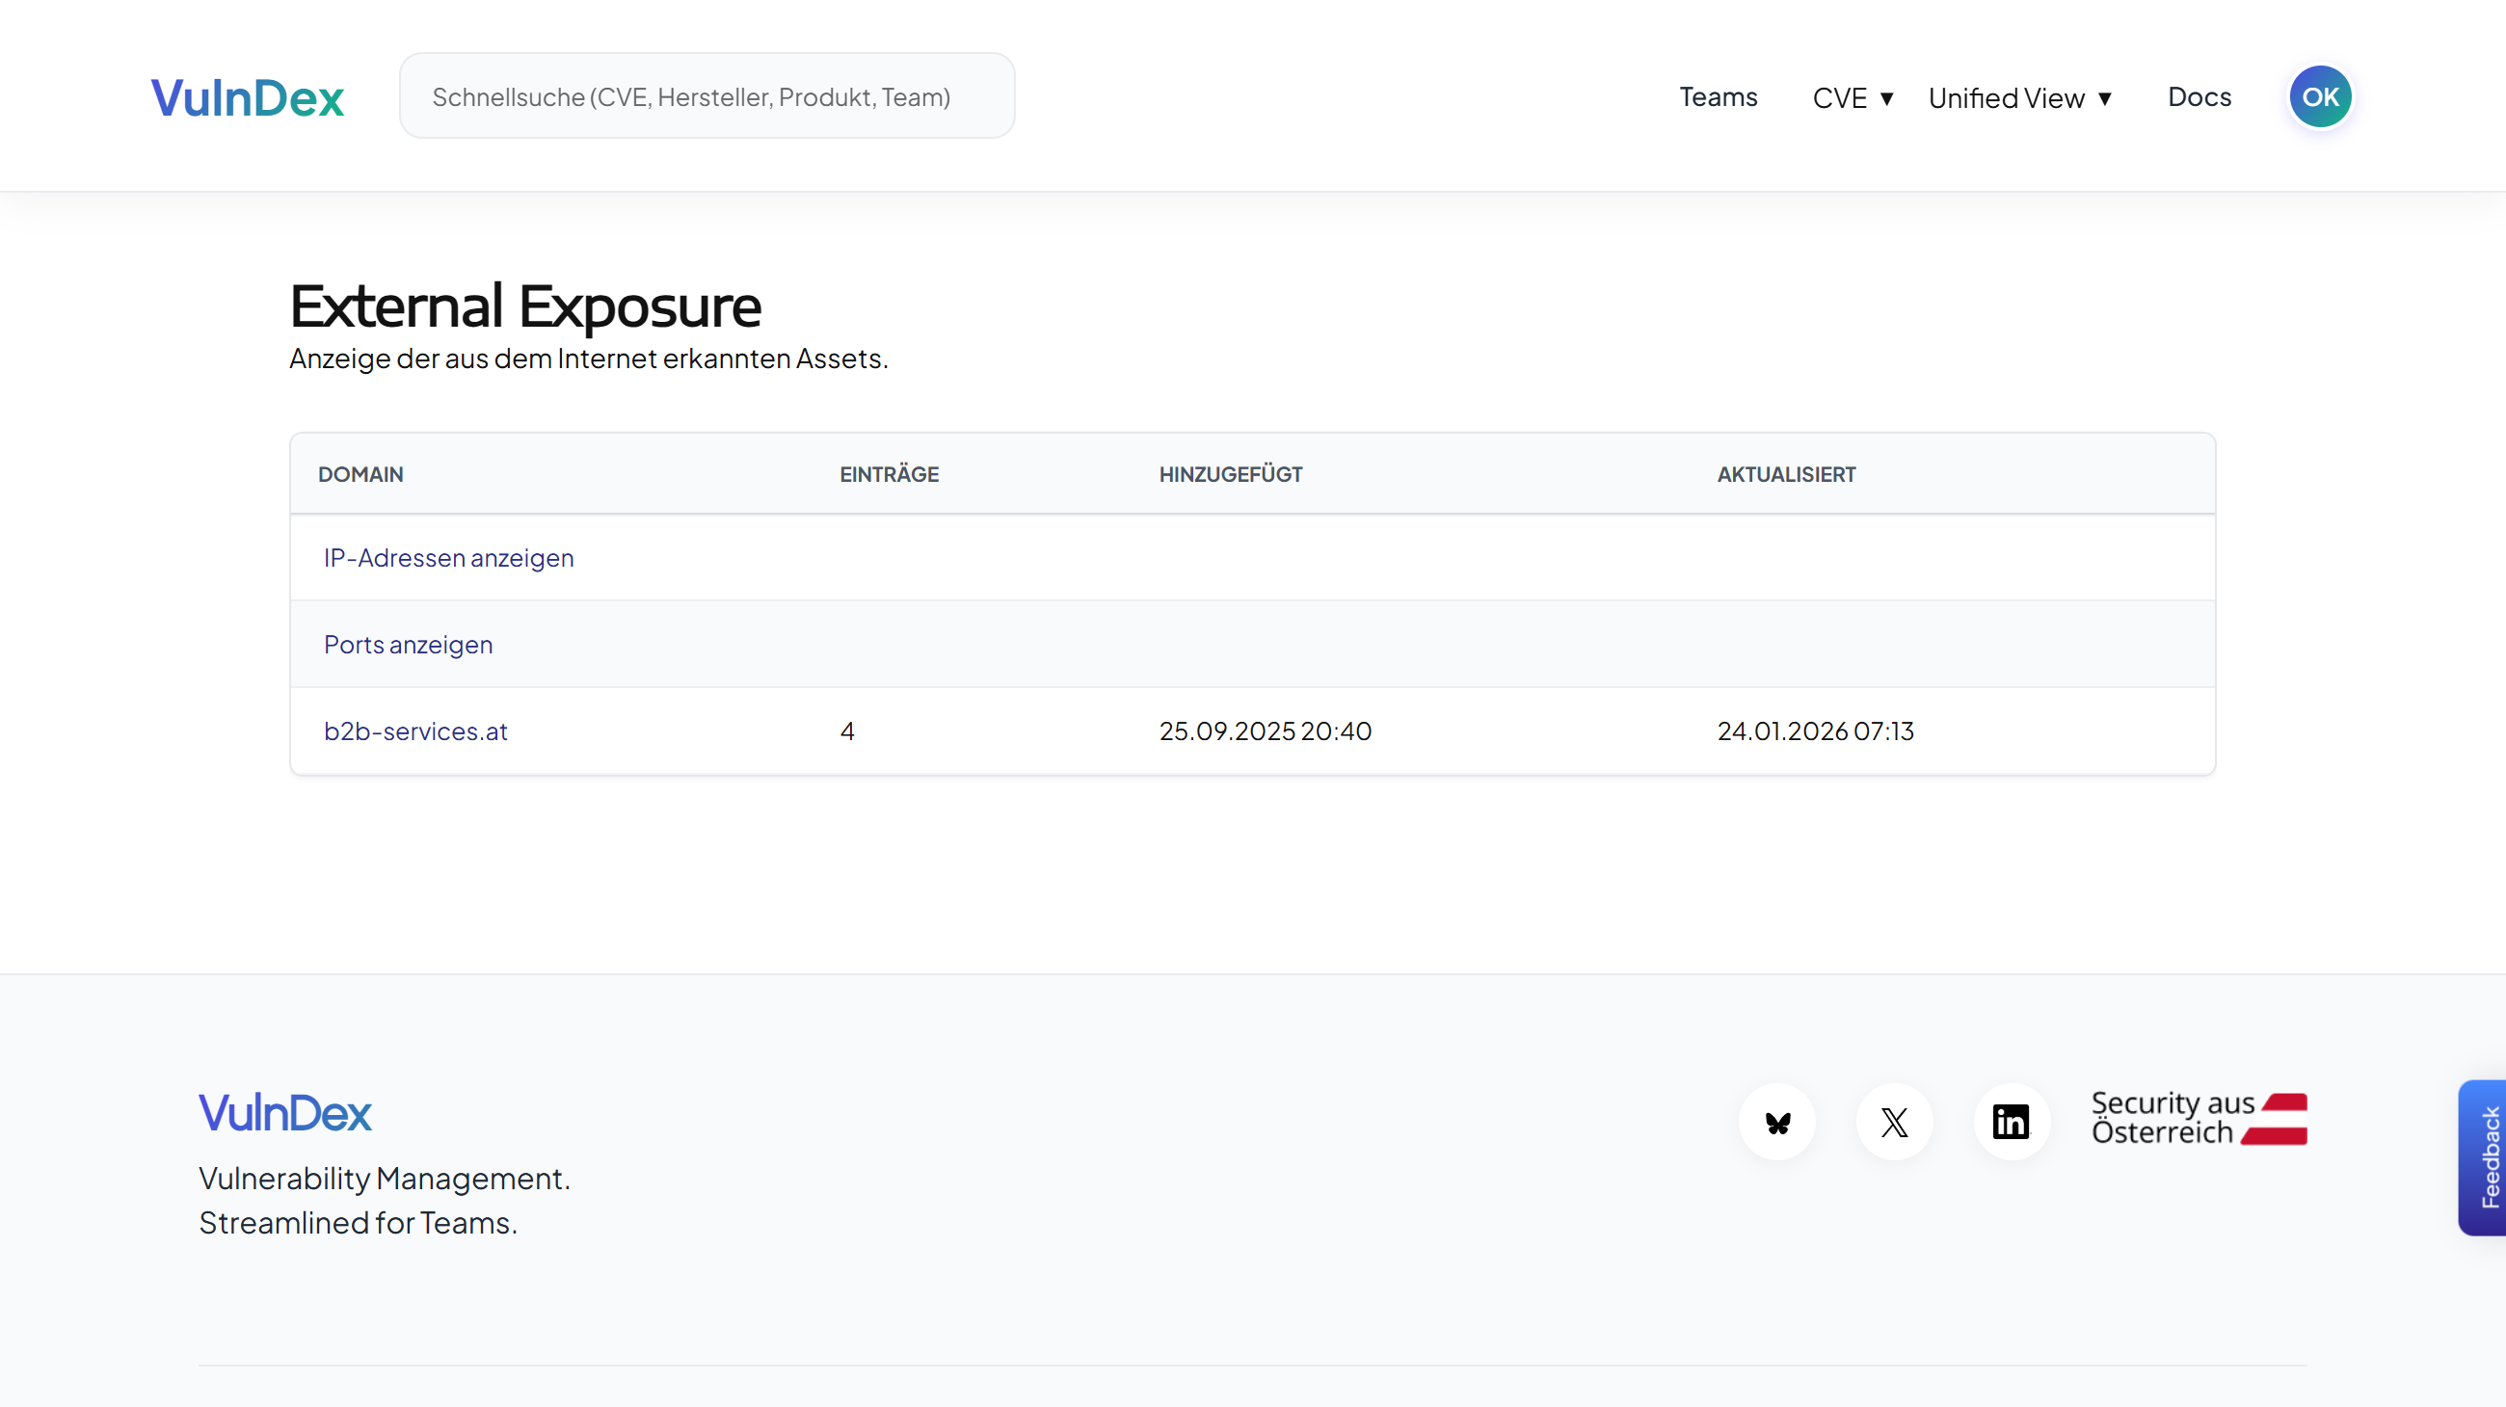Click the LinkedIn icon in footer

pyautogui.click(x=2011, y=1122)
